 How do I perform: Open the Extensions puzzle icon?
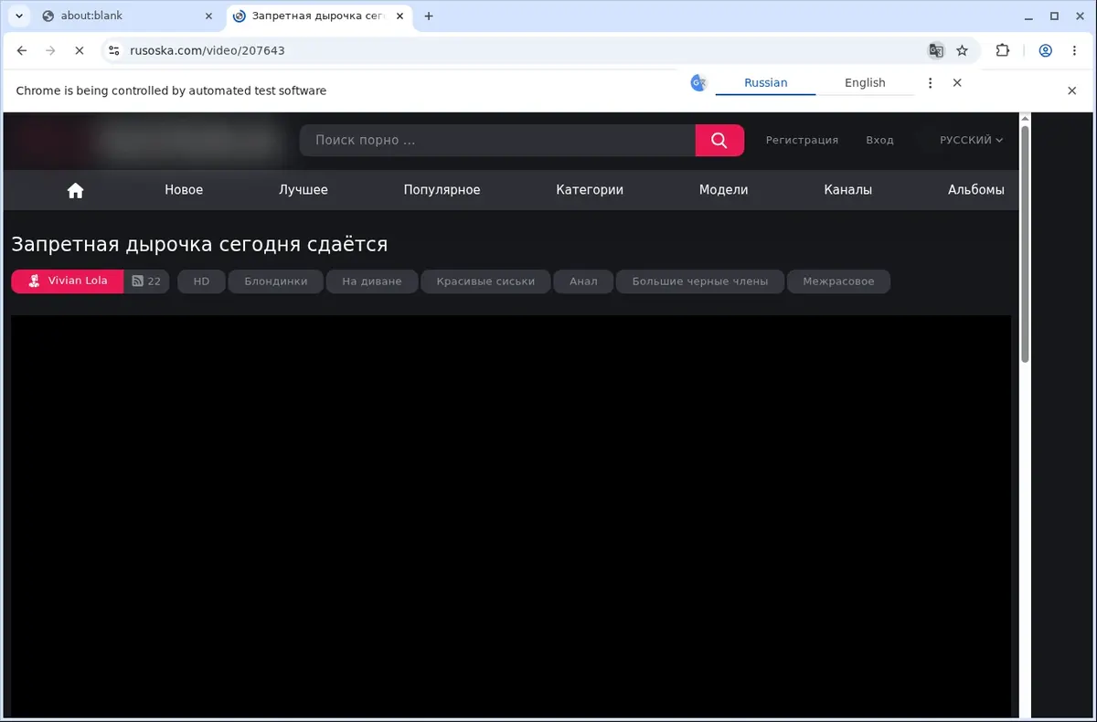1002,51
